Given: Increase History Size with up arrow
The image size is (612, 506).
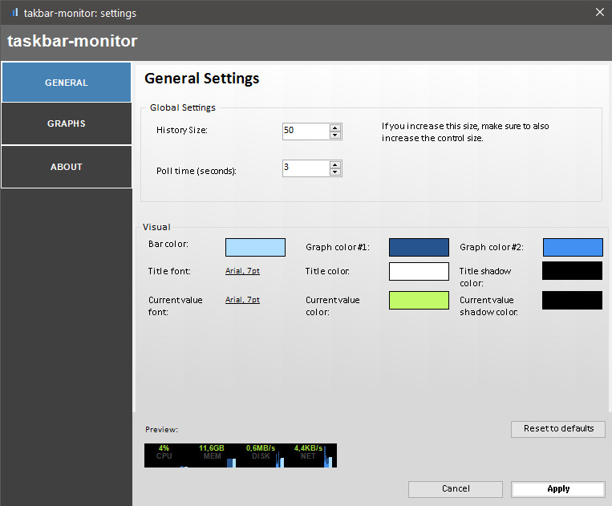Looking at the screenshot, I should click(x=335, y=128).
